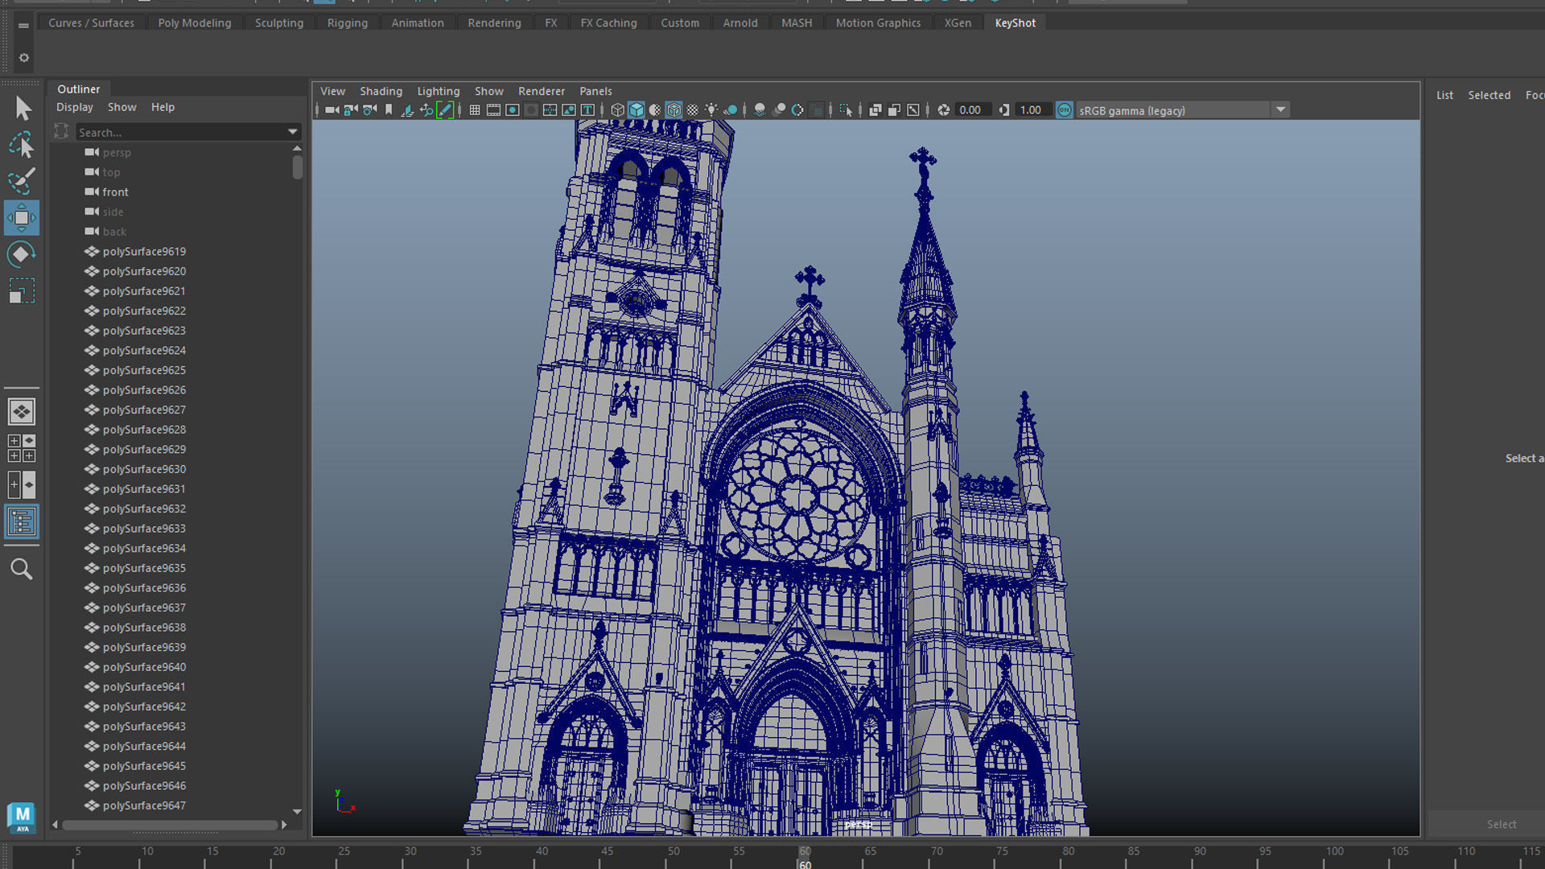Click the smooth shade all cube icon
Image resolution: width=1545 pixels, height=869 pixels.
636,110
